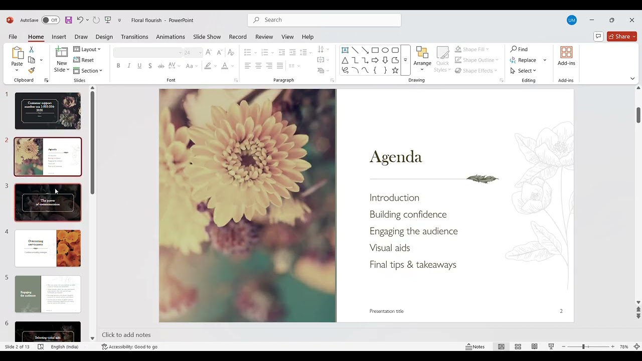Click the Replace button
This screenshot has height=361, width=642.
pyautogui.click(x=523, y=60)
